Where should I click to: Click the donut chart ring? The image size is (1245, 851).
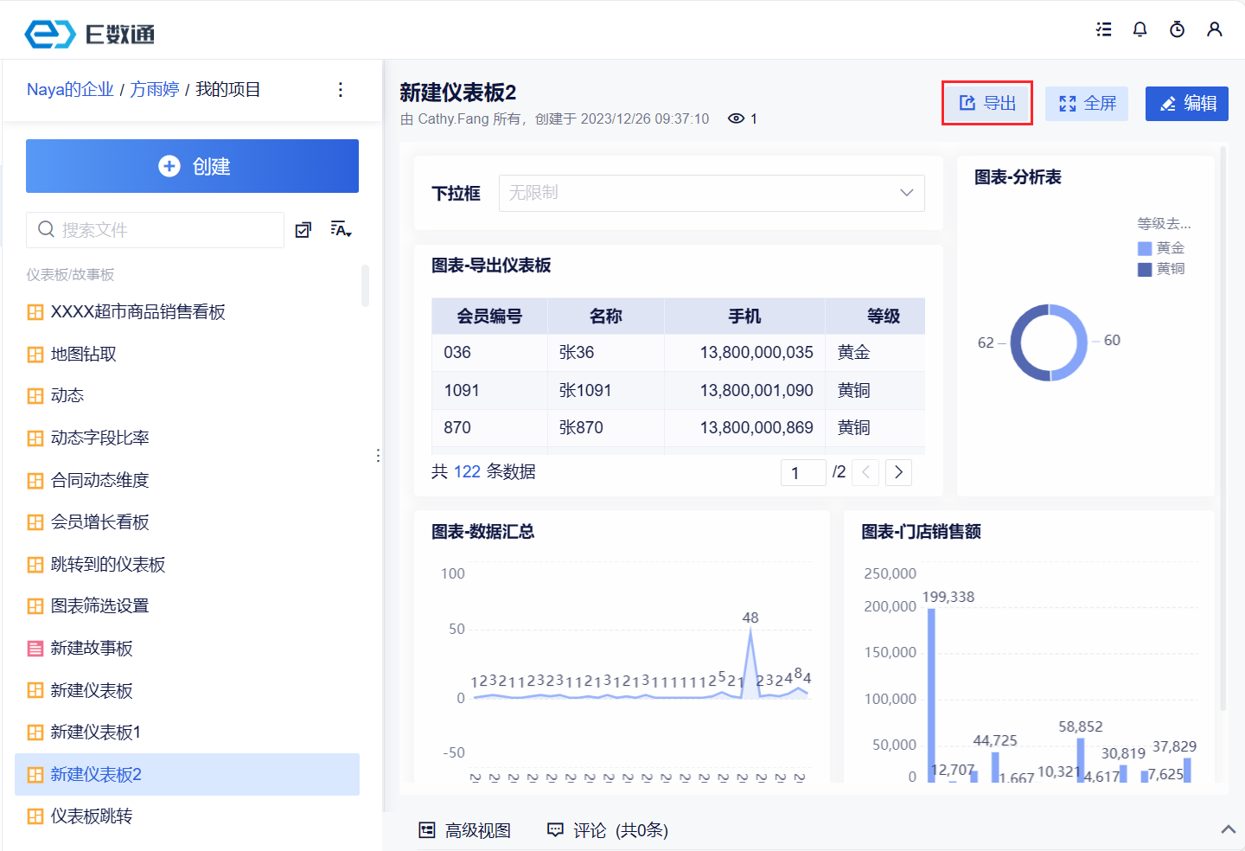coord(1050,342)
